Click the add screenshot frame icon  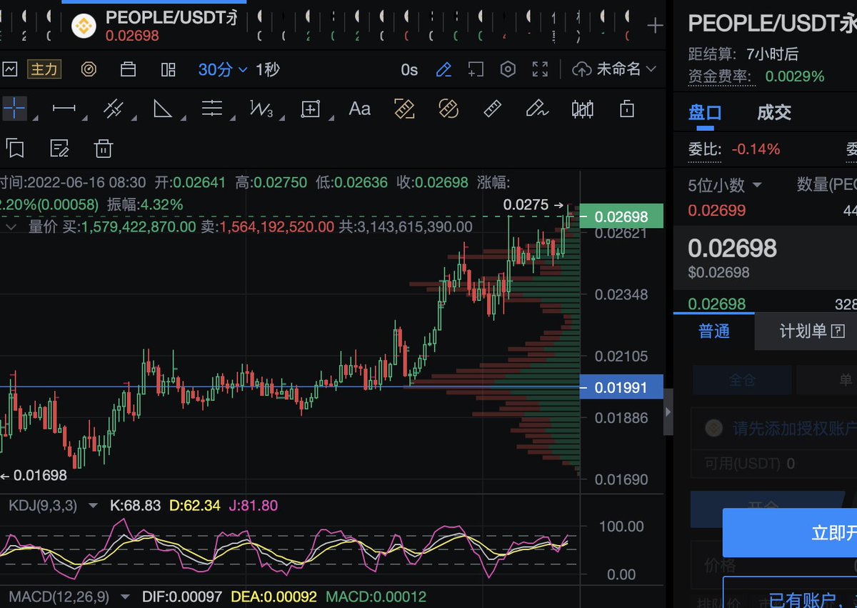point(476,69)
